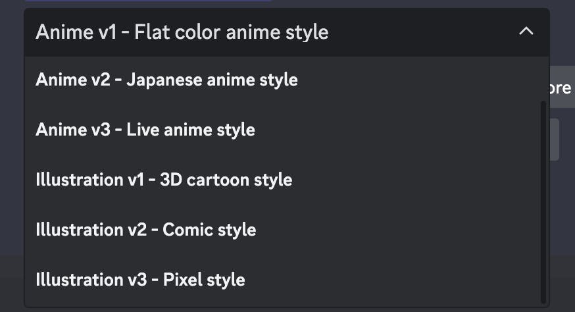Apply the 3D cartoon illustration style
Image resolution: width=575 pixels, height=312 pixels.
click(x=164, y=180)
